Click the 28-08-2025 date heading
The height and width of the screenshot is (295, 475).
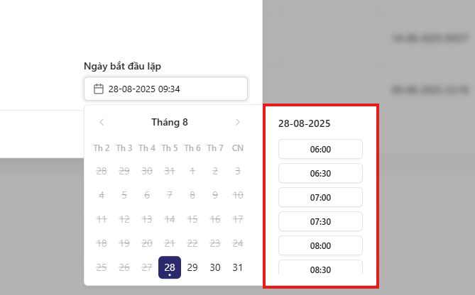(x=305, y=123)
